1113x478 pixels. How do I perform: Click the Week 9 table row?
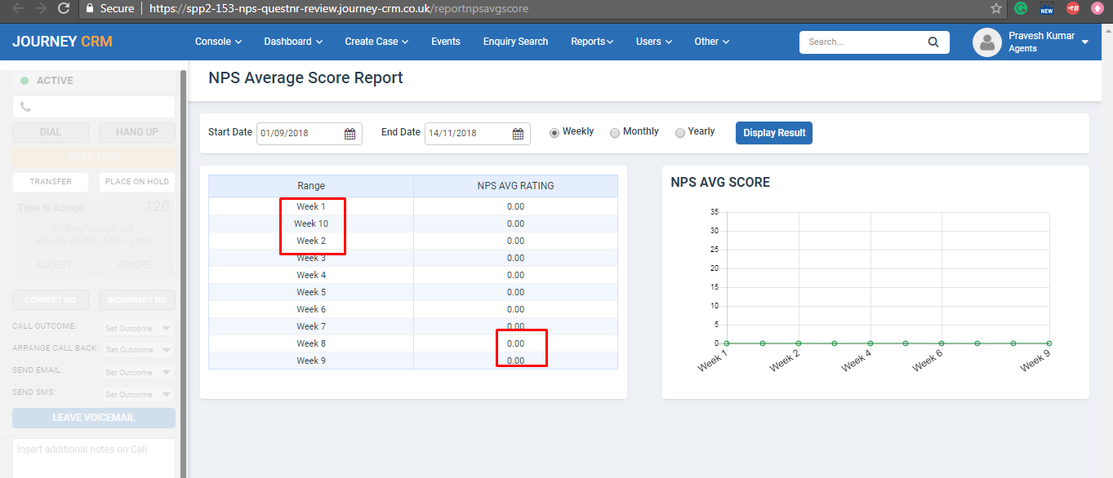[x=413, y=361]
